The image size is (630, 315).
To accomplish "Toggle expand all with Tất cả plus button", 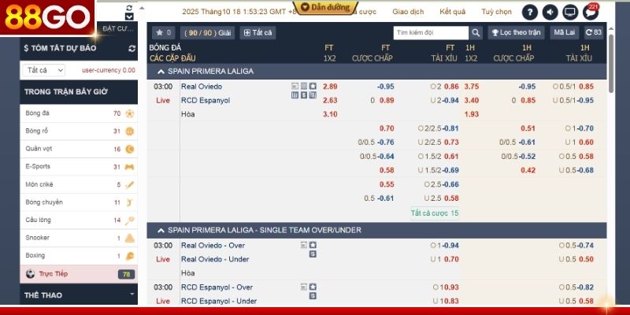I will tap(258, 33).
